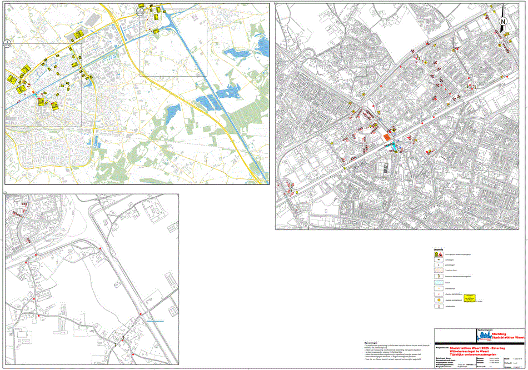Viewport: 528px width, 370px height.
Task: Click the yellow sign sample in legend
Action: pos(470,298)
